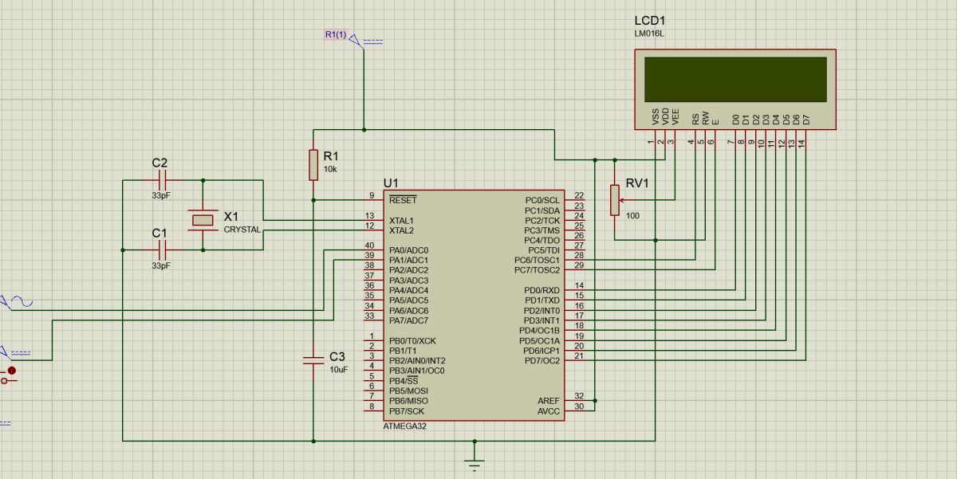Click the D7 pin label on LCD1
Viewport: 957px width, 479px height.
[806, 120]
